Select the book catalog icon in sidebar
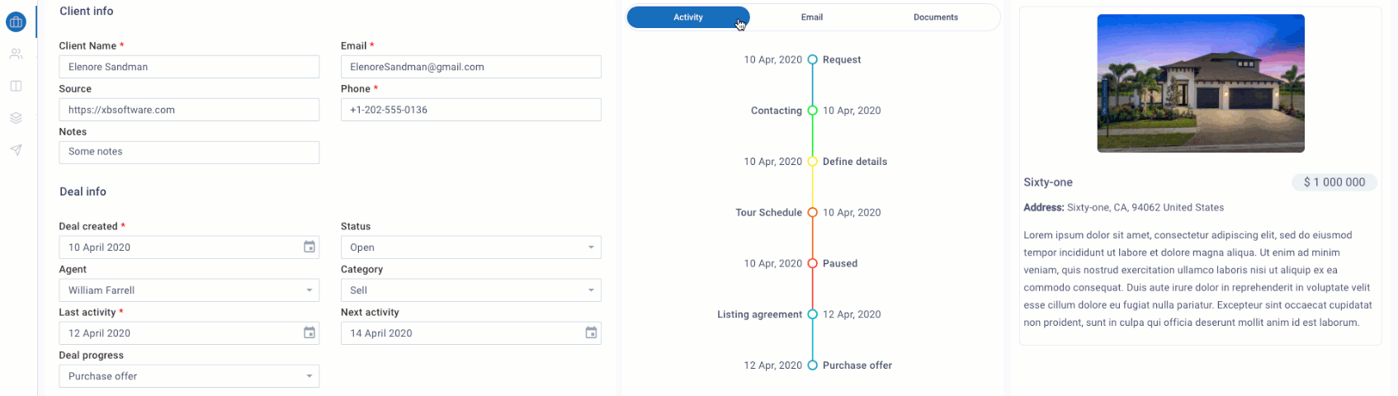This screenshot has height=396, width=1398. (x=16, y=86)
